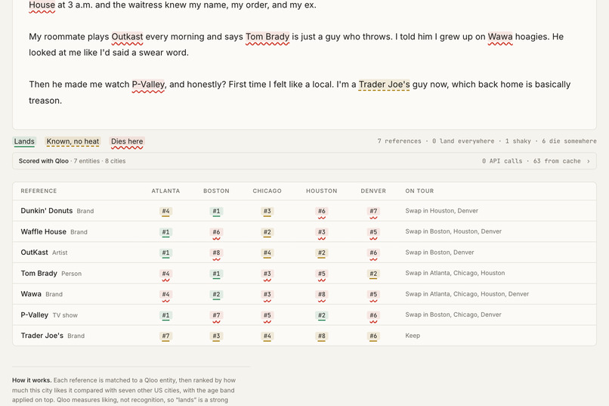
Task: Expand the Scored with Qloo details chevron
Action: tap(589, 161)
